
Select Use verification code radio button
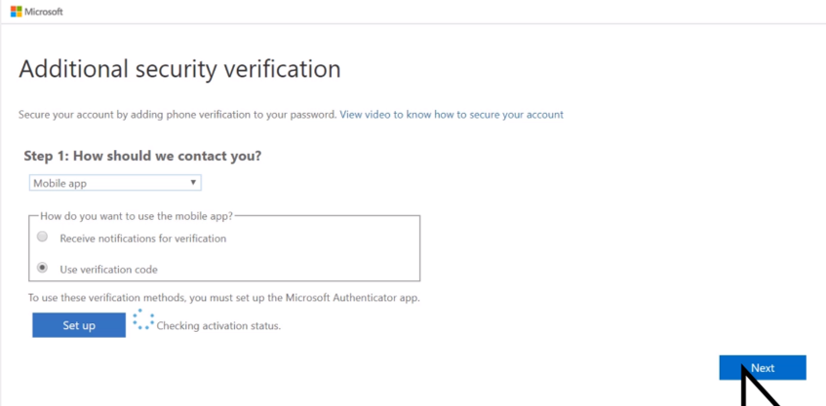(x=42, y=268)
